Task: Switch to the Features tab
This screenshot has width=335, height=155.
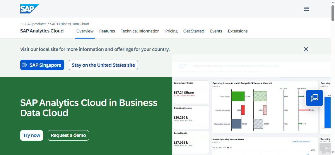Action: [107, 31]
